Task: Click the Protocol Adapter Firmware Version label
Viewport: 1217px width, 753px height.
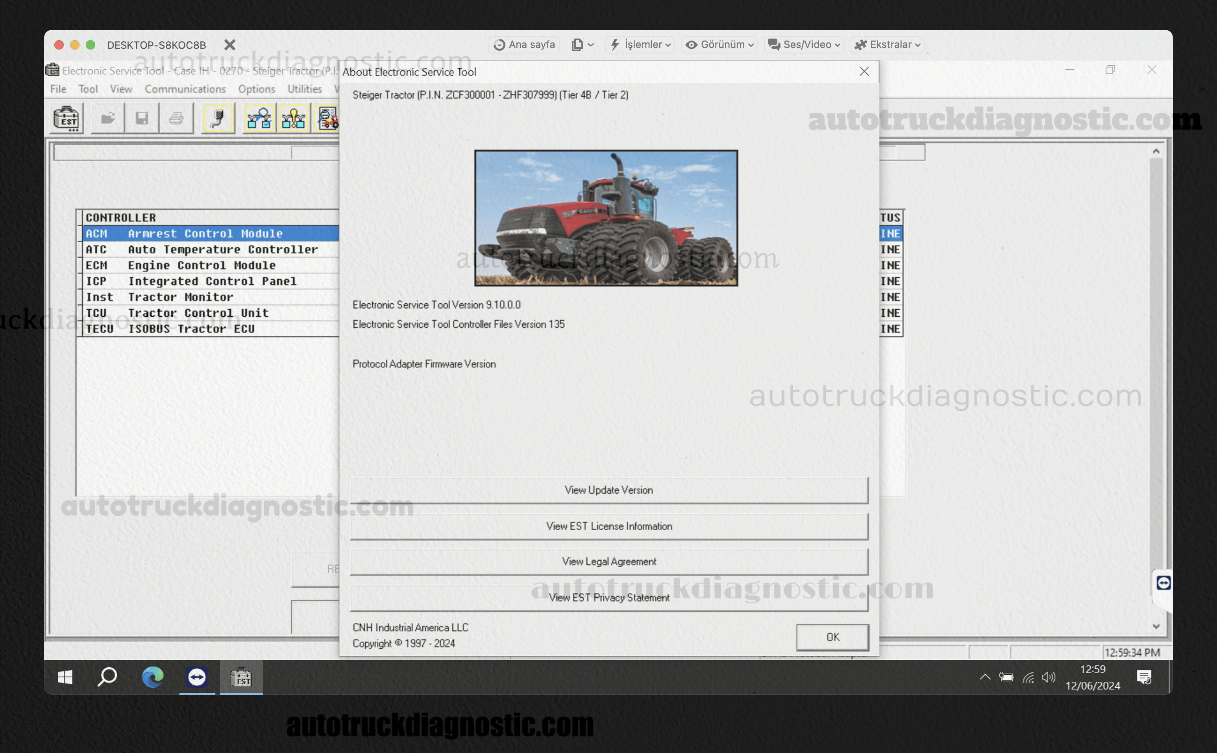Action: [x=424, y=364]
